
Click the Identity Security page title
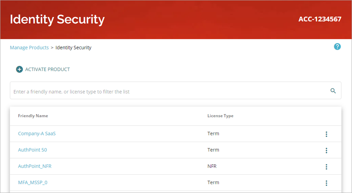click(57, 20)
